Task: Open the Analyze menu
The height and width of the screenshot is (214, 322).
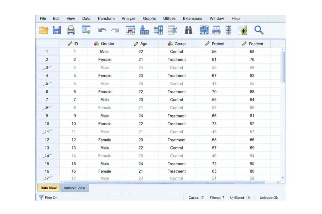Action: (129, 18)
